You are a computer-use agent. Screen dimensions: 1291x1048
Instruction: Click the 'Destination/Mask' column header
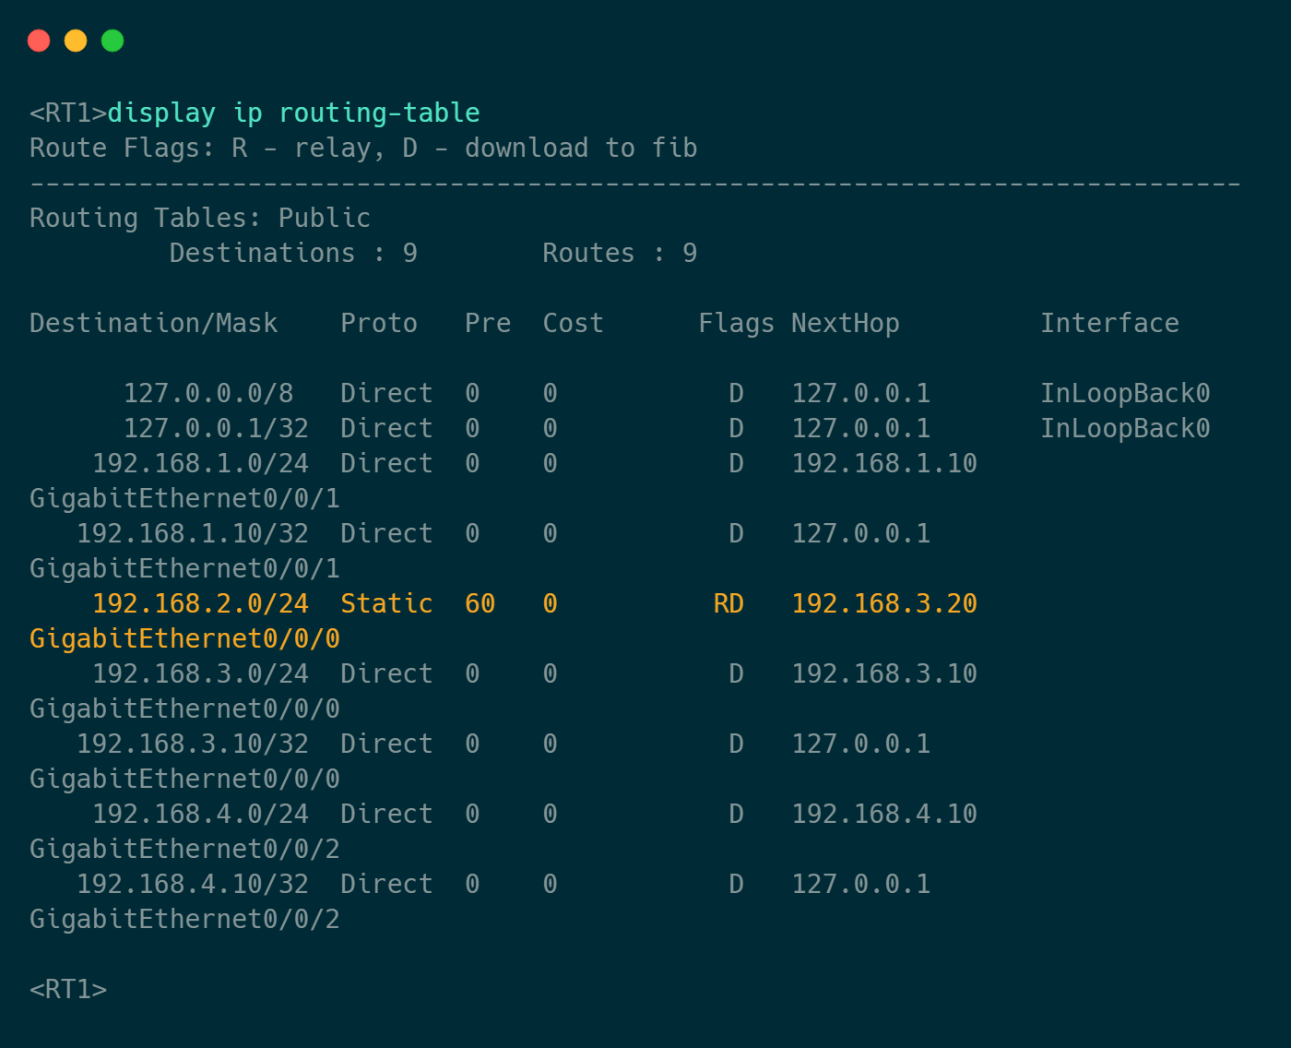153,323
